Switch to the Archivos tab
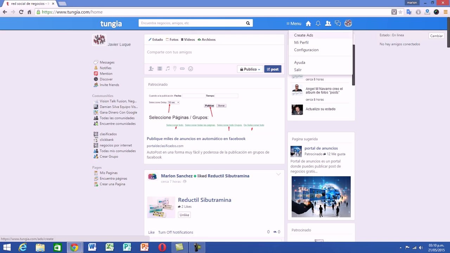 [x=206, y=40]
